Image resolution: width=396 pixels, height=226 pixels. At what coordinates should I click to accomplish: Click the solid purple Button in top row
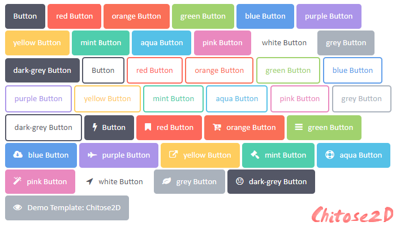(x=329, y=16)
